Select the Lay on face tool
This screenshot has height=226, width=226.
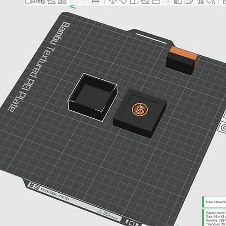pyautogui.click(x=145, y=2)
